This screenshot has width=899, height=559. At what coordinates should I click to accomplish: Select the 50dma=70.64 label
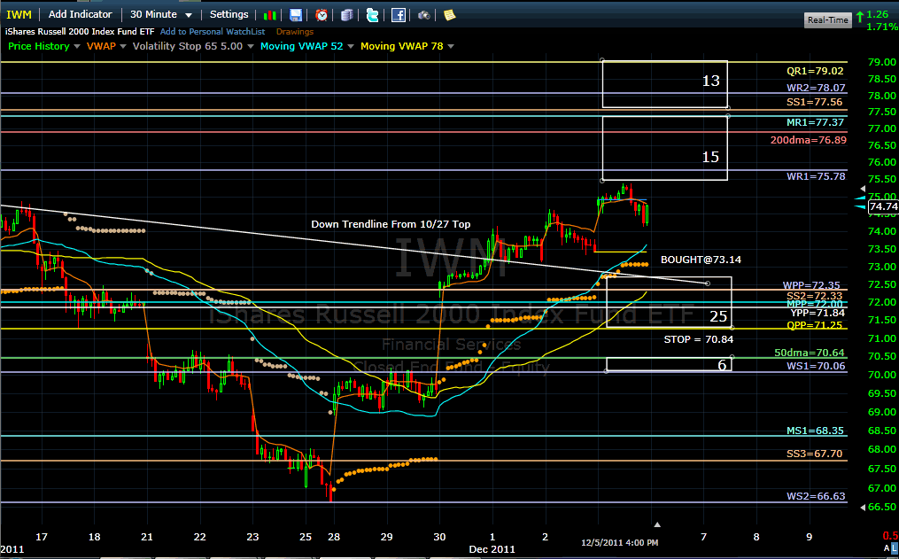click(809, 353)
